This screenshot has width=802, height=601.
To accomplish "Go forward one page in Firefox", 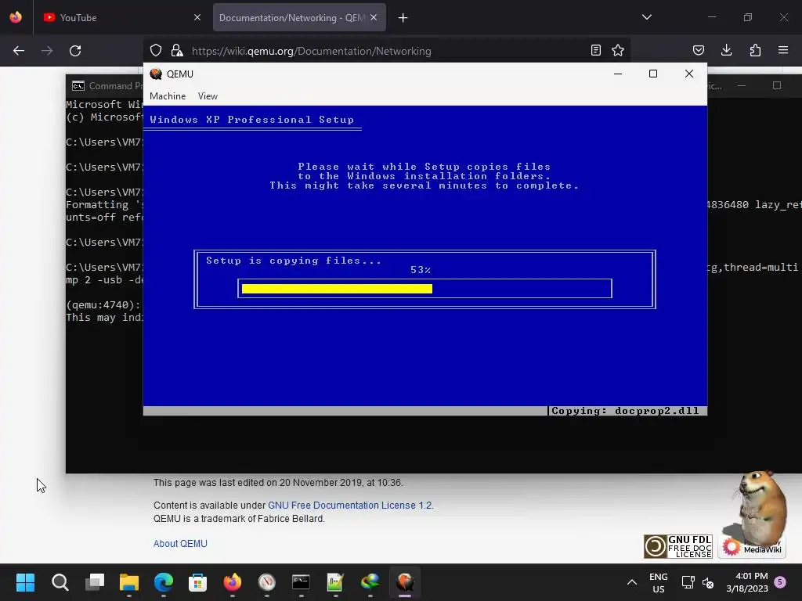I will 47,51.
